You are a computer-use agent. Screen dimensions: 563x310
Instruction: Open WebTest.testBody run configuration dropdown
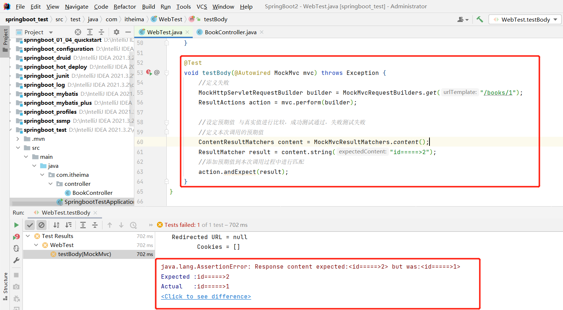point(525,19)
